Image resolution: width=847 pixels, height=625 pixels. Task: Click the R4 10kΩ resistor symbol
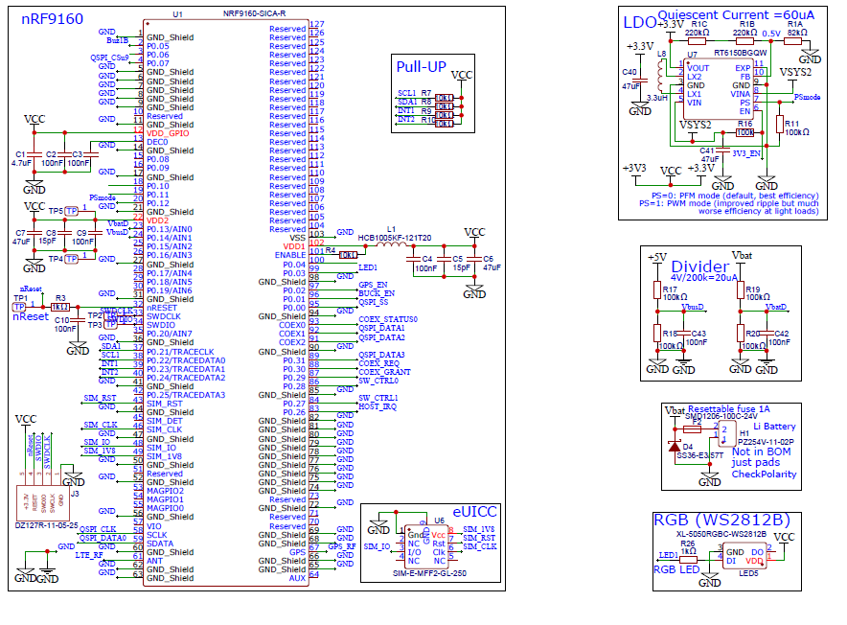(x=348, y=255)
